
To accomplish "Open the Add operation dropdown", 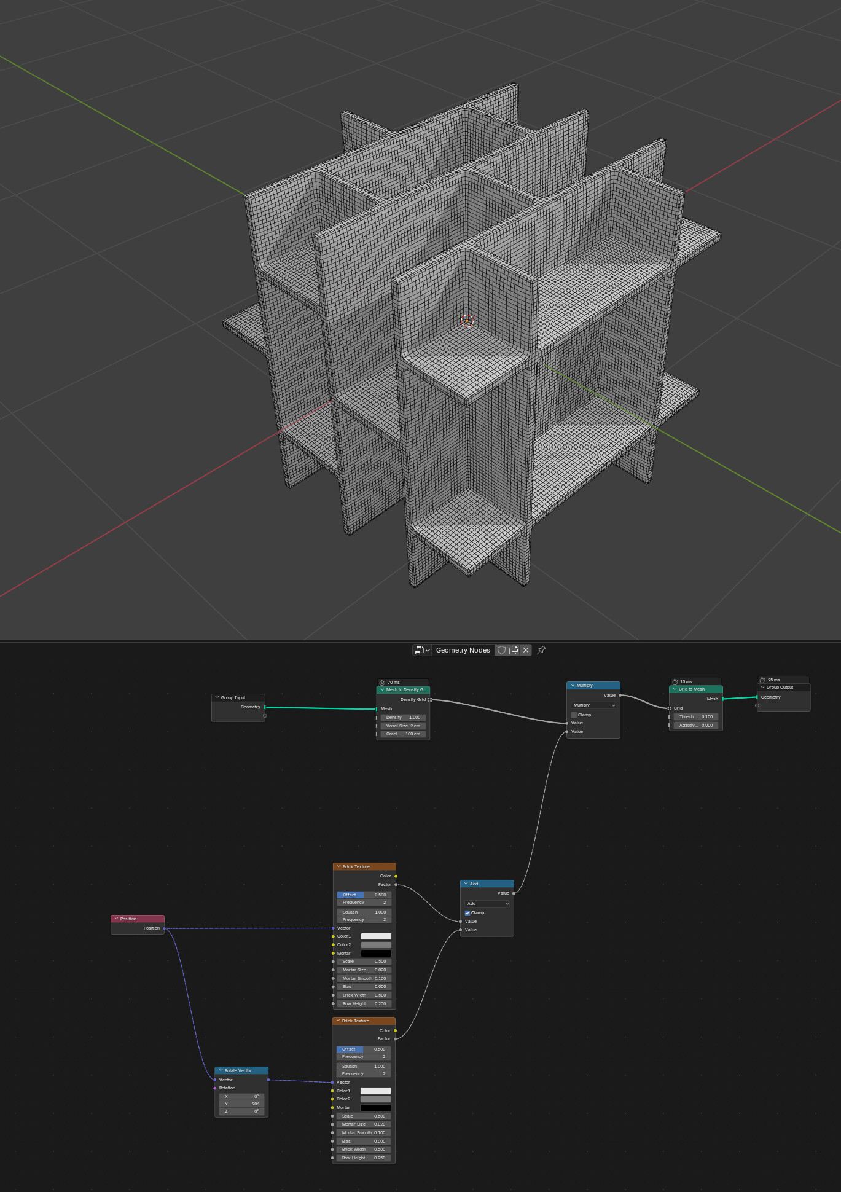I will pyautogui.click(x=487, y=903).
